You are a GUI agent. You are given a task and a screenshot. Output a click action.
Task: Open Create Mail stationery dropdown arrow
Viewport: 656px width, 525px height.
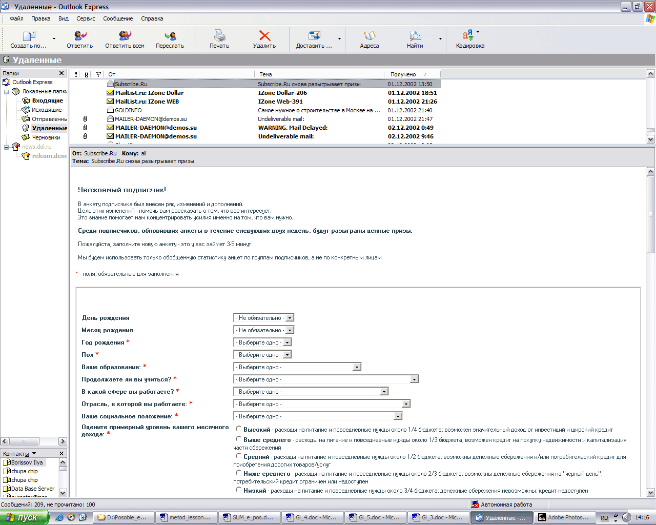coord(54,39)
